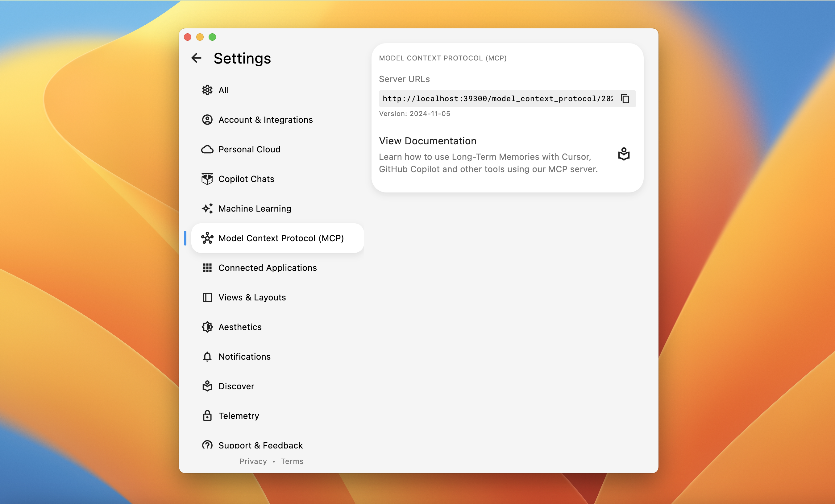The image size is (835, 504).
Task: Go back using the Settings arrow
Action: [196, 58]
